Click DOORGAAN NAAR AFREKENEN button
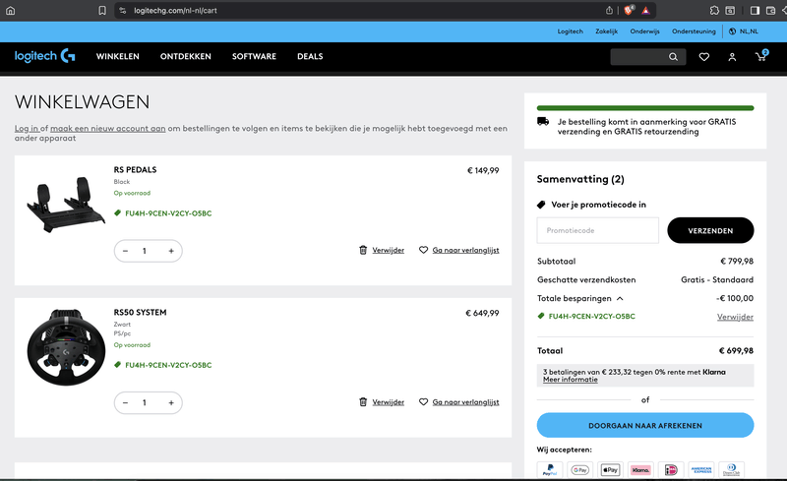The image size is (787, 481). [645, 425]
